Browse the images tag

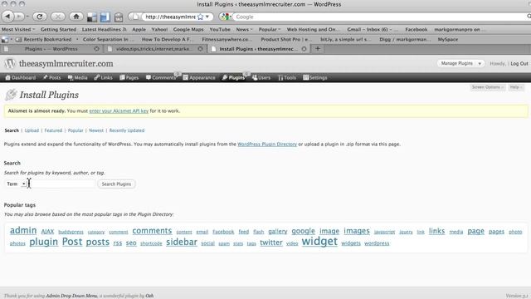point(357,231)
